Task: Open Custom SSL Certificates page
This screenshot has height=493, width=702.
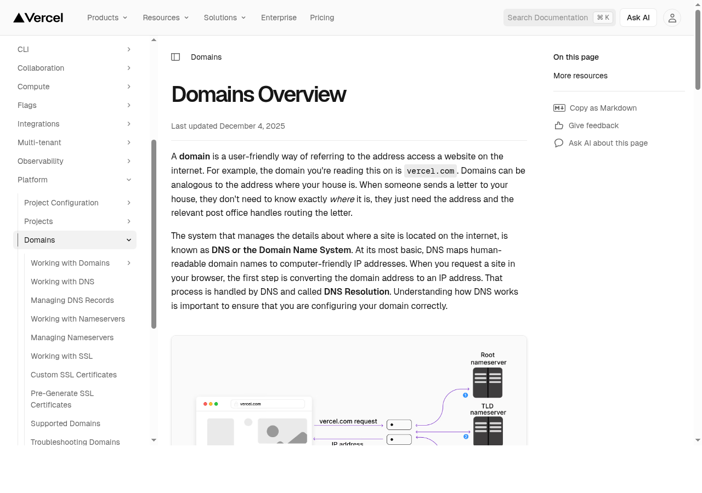Action: [x=73, y=375]
